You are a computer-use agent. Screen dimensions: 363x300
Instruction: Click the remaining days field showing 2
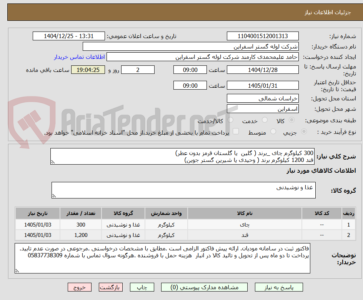click(138, 70)
